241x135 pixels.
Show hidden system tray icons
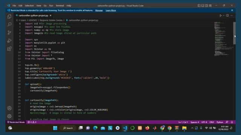coord(192,128)
